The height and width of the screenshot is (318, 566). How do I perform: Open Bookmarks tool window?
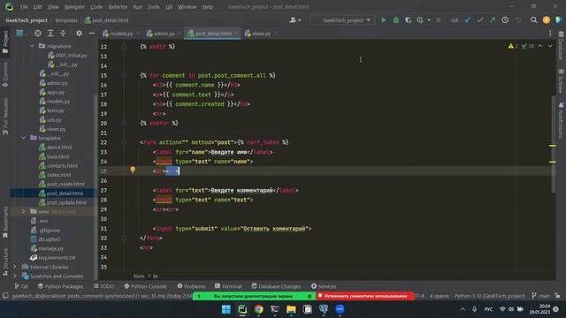click(5, 222)
